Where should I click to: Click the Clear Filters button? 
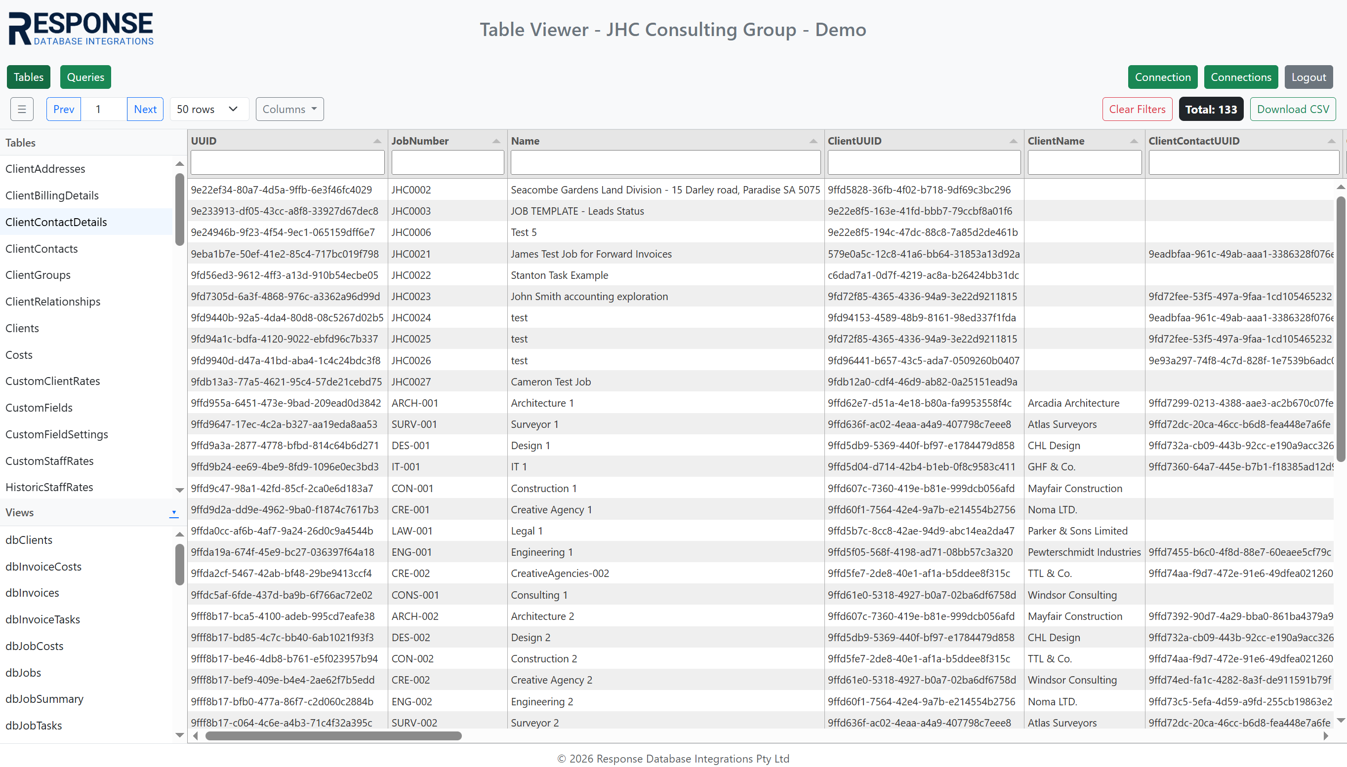click(1137, 109)
